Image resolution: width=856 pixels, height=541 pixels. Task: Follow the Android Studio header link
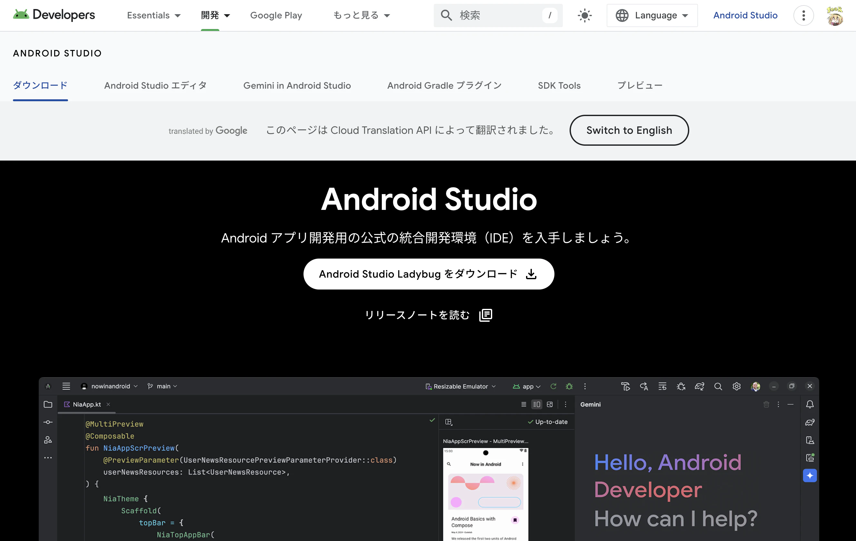coord(745,15)
